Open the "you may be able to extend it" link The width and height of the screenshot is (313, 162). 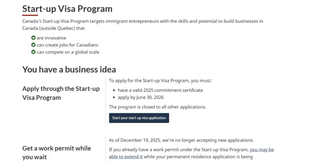coord(262,150)
